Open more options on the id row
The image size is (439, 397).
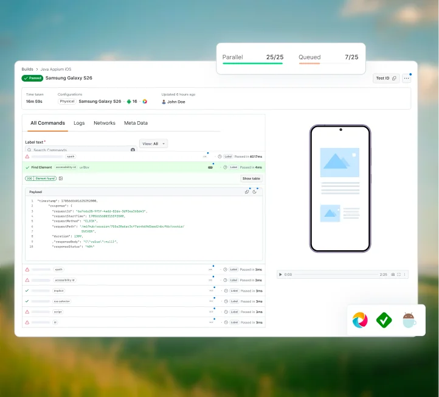click(x=211, y=323)
